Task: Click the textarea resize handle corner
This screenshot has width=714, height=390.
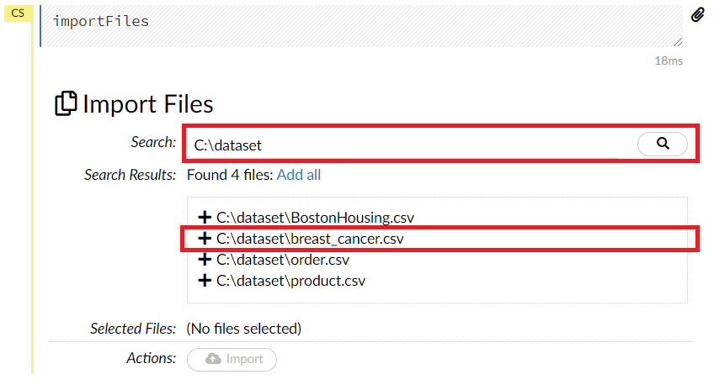Action: coord(678,42)
